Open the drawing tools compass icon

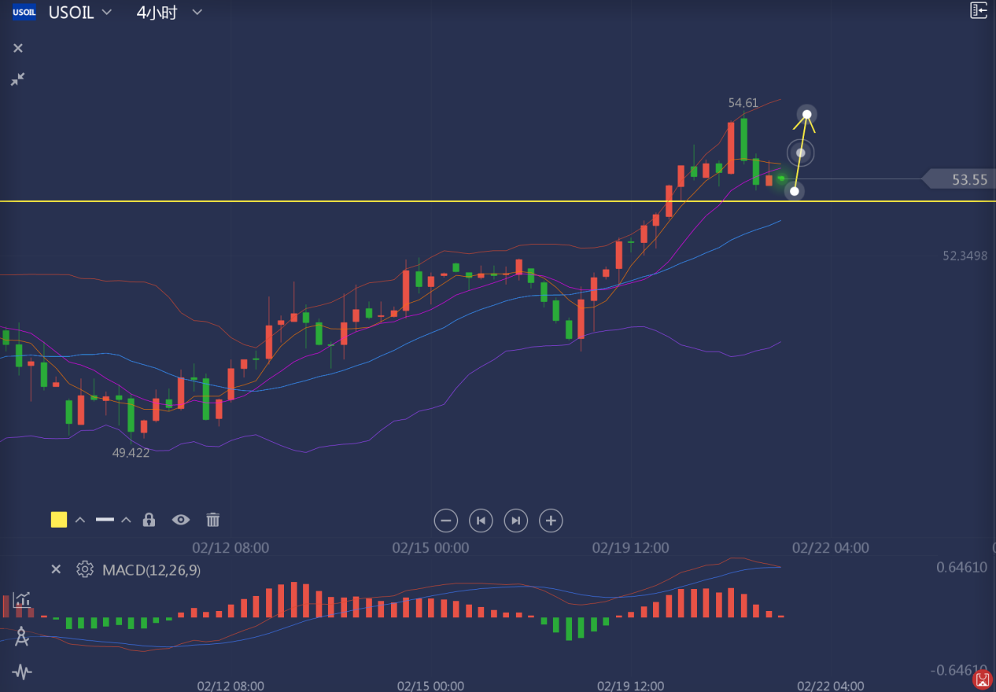tap(22, 636)
